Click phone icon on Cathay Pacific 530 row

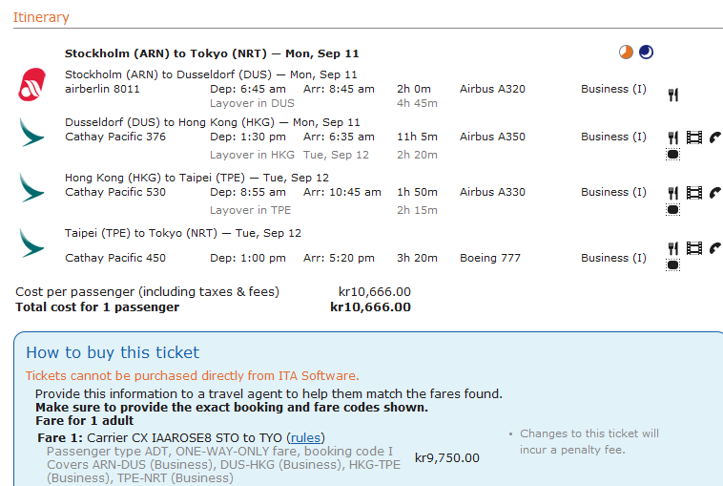(713, 193)
